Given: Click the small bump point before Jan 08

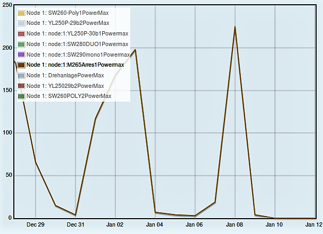Looking at the screenshot, I should (215, 202).
